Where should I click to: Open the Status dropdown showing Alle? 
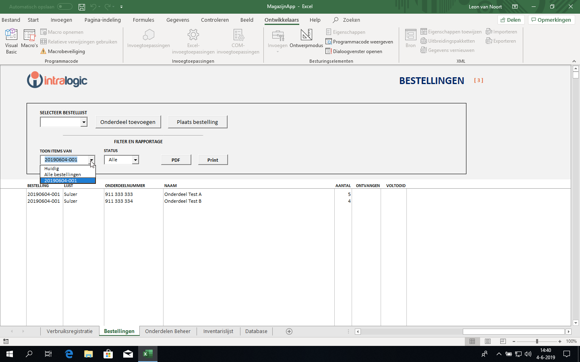click(135, 160)
